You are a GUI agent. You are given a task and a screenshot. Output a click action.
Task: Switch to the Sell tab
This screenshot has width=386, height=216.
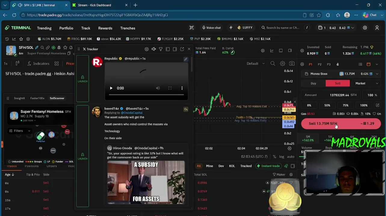[x=338, y=83]
